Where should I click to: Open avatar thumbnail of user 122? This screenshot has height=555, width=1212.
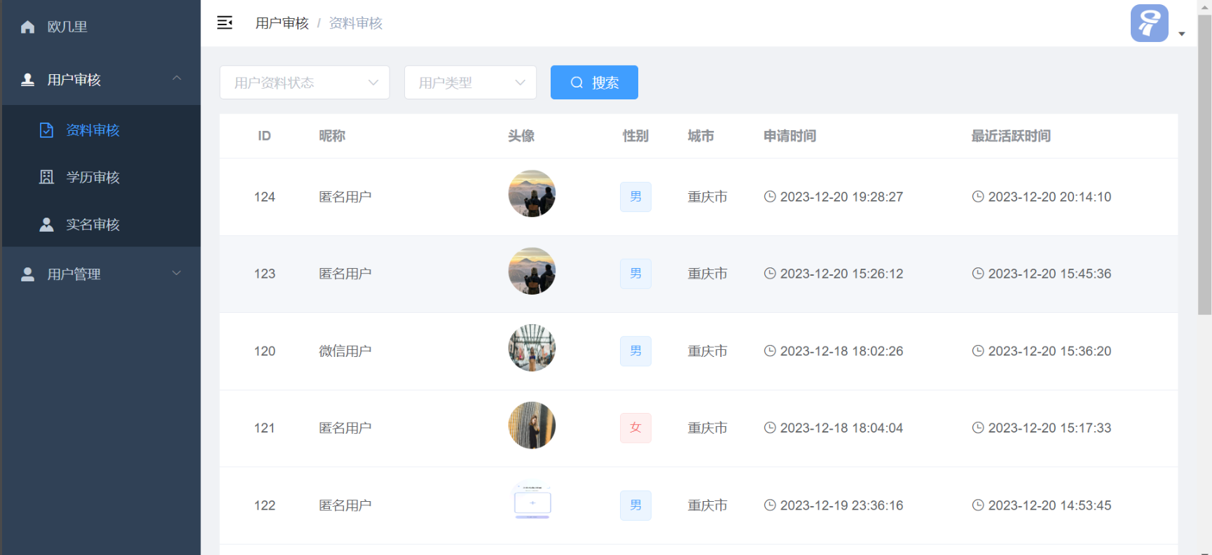click(x=532, y=502)
